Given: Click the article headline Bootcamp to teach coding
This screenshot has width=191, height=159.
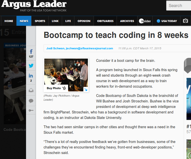Looking at the screenshot, I should (x=116, y=35).
